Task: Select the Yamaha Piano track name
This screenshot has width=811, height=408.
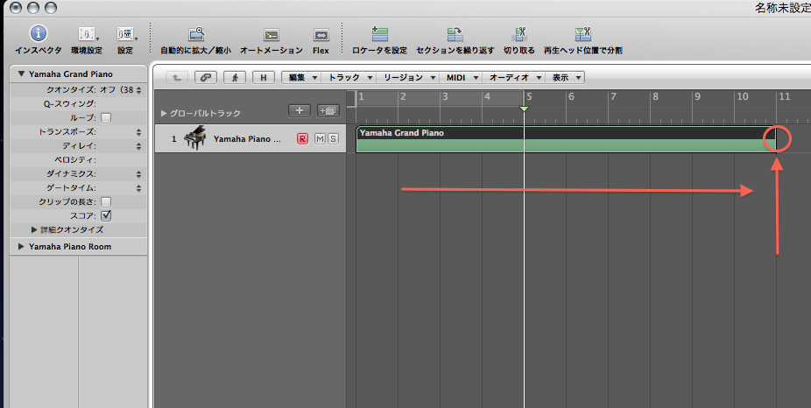Action: click(x=247, y=138)
